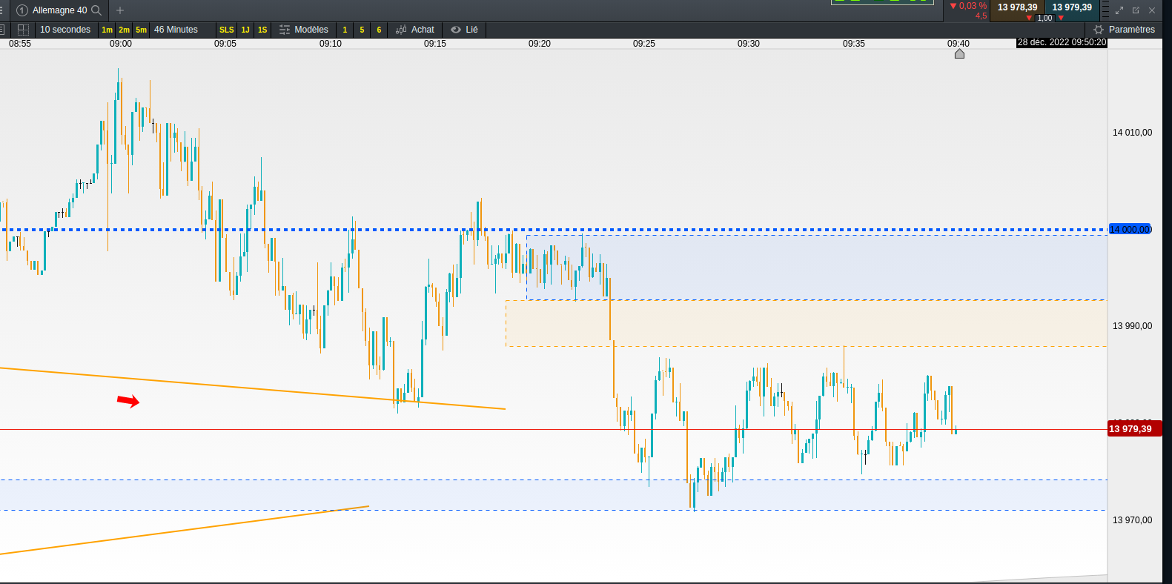
Task: Click the 1,00 quantity field
Action: coord(1044,18)
